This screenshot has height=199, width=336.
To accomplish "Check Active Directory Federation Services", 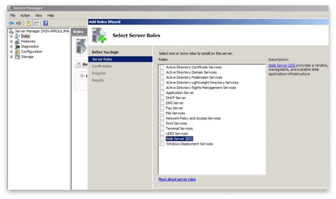I will pyautogui.click(x=162, y=78).
